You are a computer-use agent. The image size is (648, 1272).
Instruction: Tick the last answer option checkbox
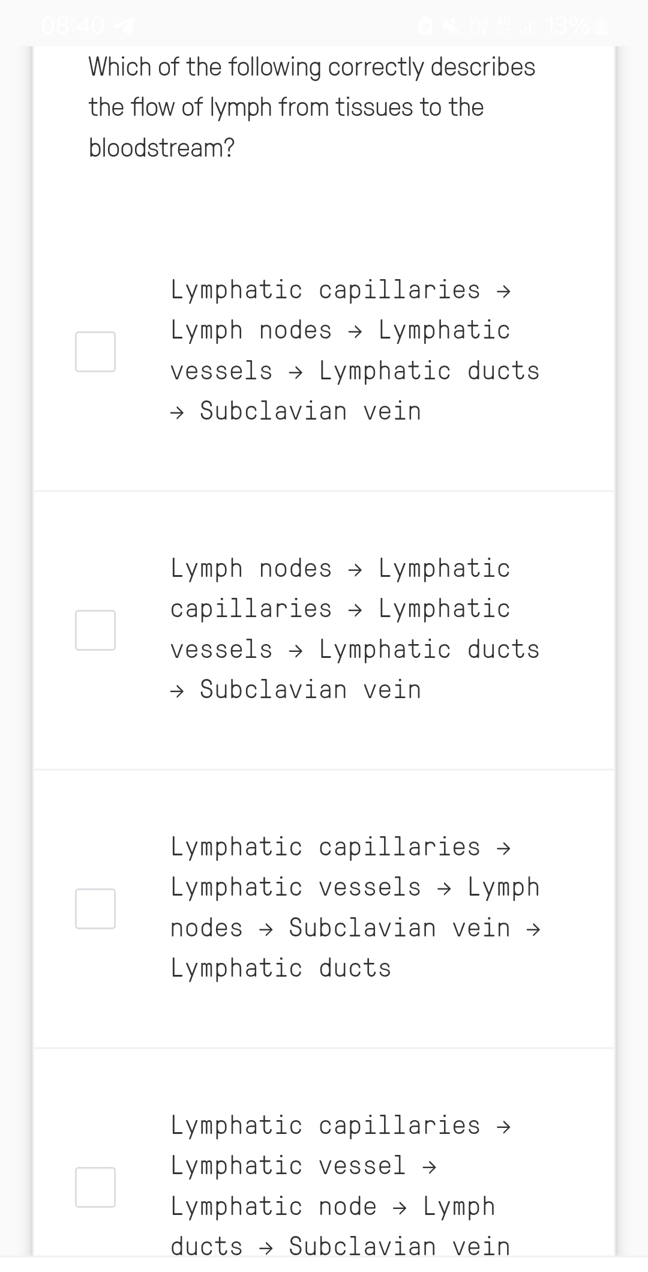[x=95, y=1186]
